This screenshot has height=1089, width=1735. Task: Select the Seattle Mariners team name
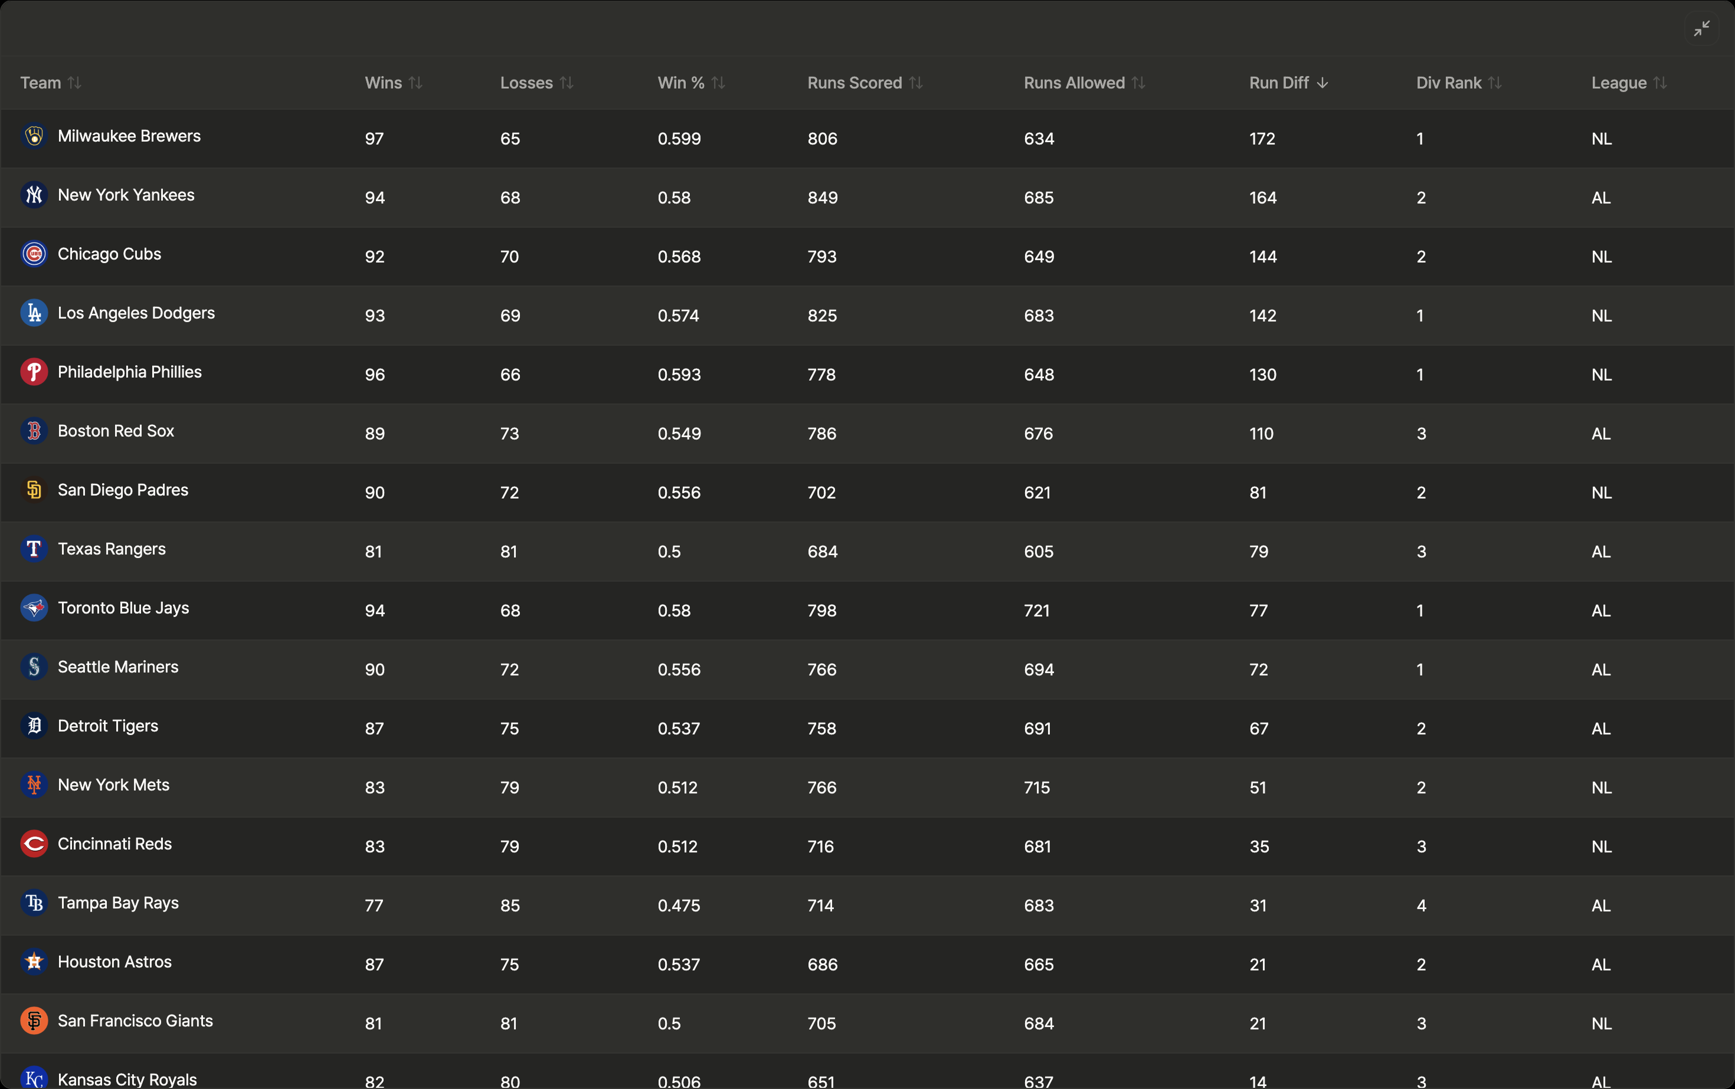pyautogui.click(x=118, y=668)
